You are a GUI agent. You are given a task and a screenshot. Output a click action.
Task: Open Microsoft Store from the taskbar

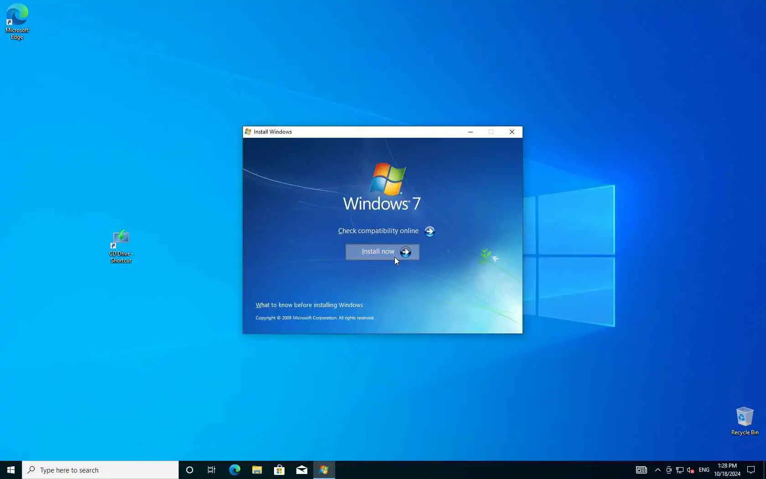pos(279,470)
